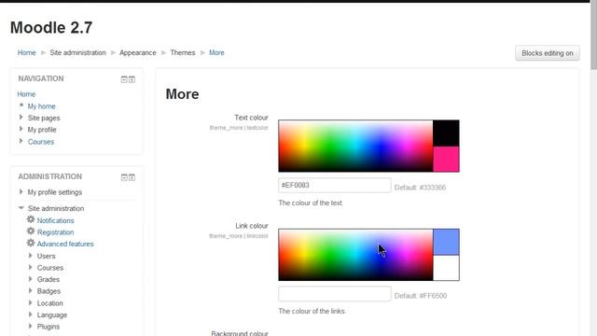This screenshot has height=336, width=597.
Task: Click the Badges tree label
Action: [x=49, y=291]
